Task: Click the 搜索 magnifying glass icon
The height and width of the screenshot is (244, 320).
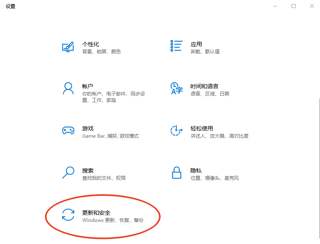Action: [68, 173]
